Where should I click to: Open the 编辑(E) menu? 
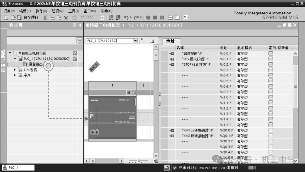click(x=25, y=11)
